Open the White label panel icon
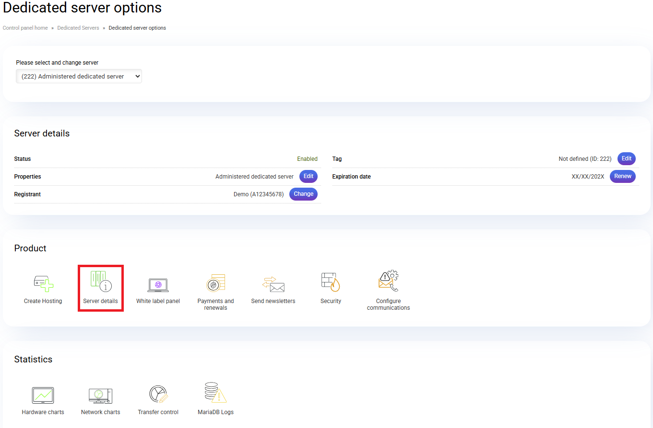Screen dimensions: 653x428 tap(158, 284)
